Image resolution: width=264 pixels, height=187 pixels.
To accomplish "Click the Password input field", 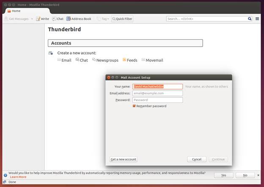I will click(x=157, y=100).
